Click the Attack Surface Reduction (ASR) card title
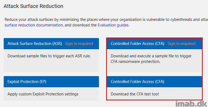This screenshot has width=208, height=107. (35, 43)
